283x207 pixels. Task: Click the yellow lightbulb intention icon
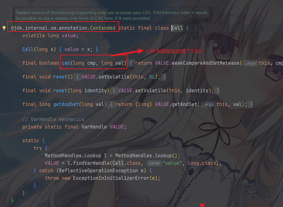click(4, 28)
